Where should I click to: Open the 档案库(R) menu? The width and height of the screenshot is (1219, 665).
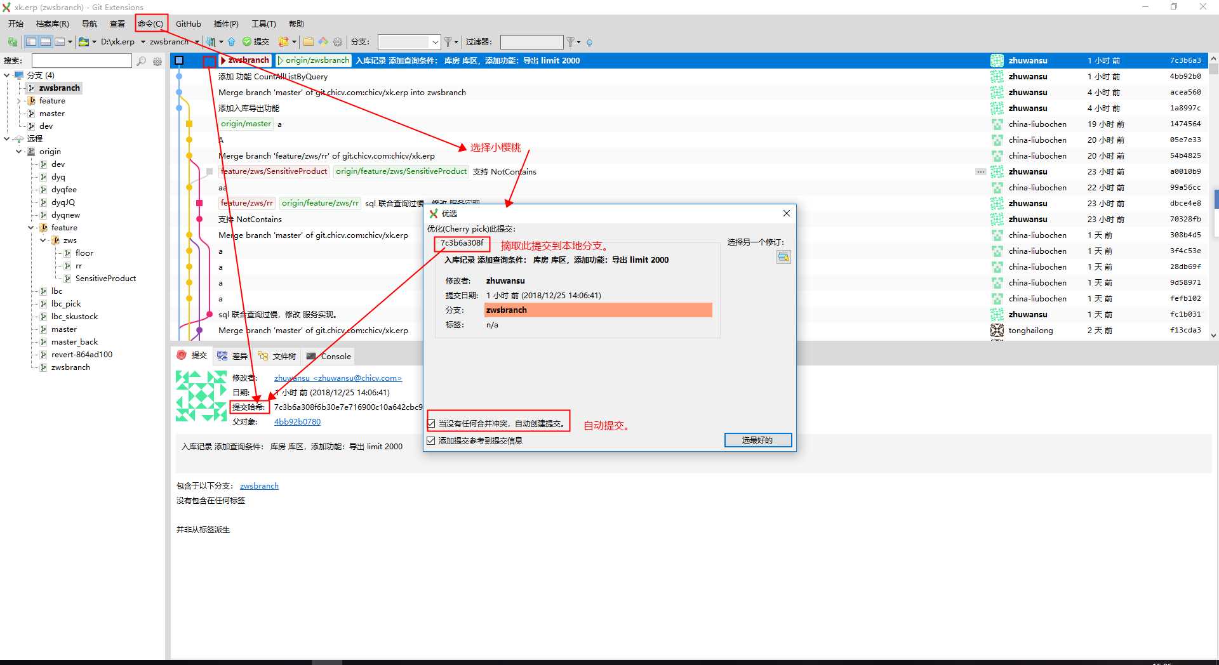(x=53, y=23)
